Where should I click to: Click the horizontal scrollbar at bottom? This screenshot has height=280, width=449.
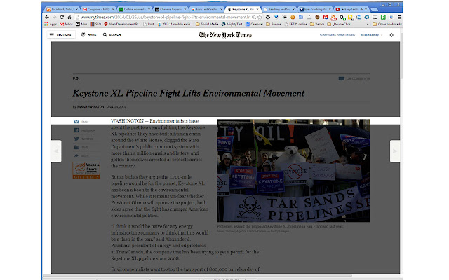pyautogui.click(x=197, y=276)
